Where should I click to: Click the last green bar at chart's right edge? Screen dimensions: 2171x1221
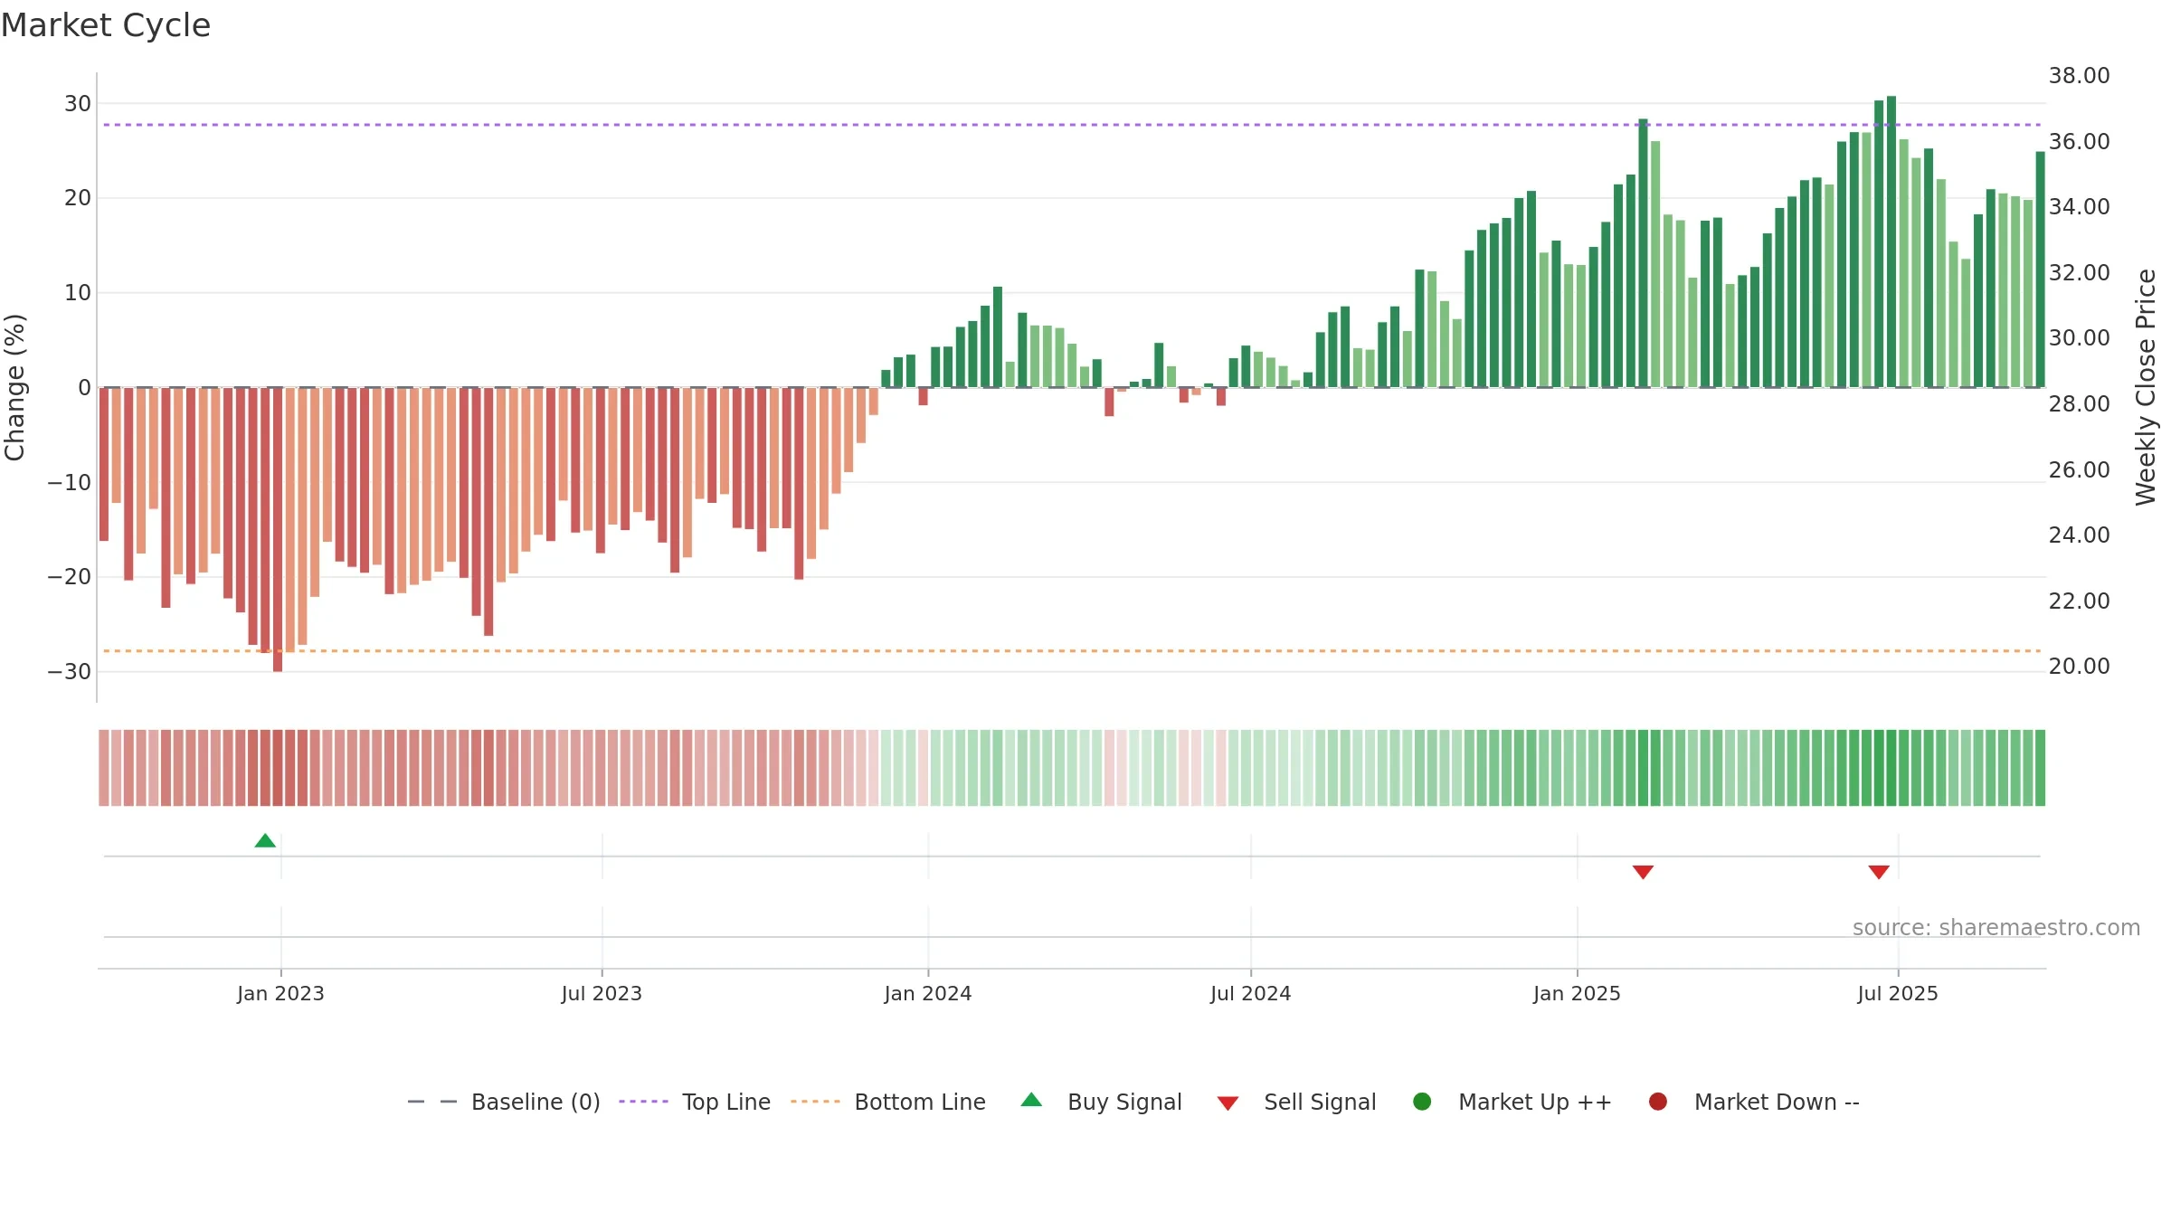coord(2040,270)
